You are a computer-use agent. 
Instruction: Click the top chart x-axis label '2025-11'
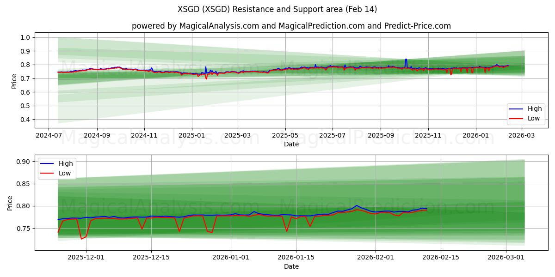coord(428,136)
